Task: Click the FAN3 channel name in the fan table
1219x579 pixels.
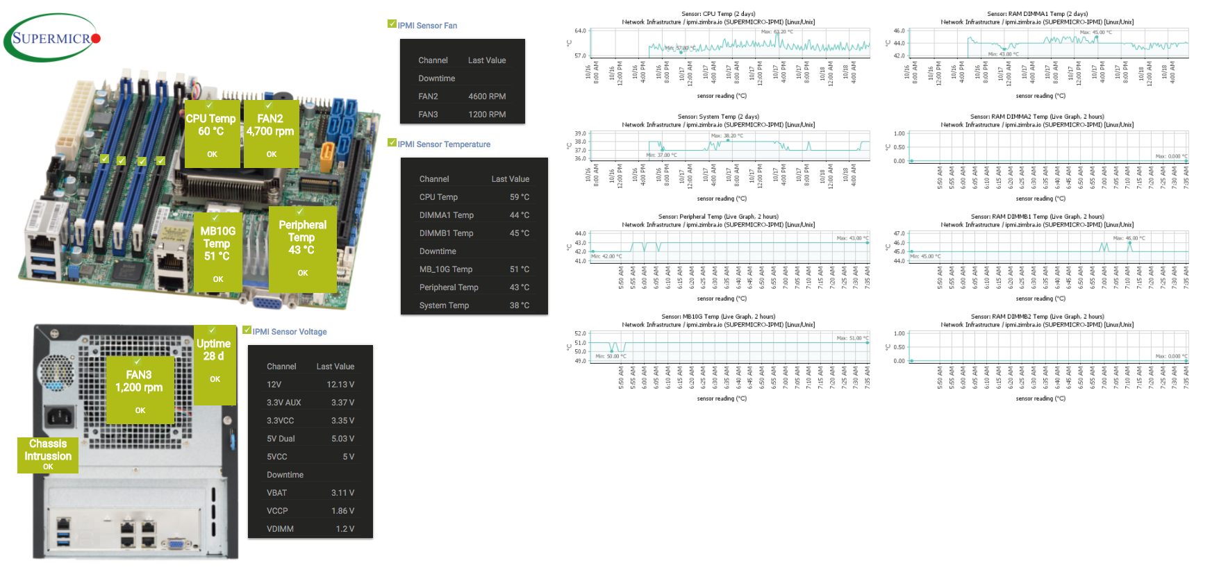Action: click(x=429, y=115)
